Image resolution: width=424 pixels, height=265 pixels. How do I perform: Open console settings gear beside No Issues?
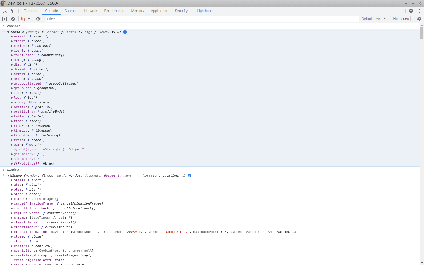click(419, 19)
